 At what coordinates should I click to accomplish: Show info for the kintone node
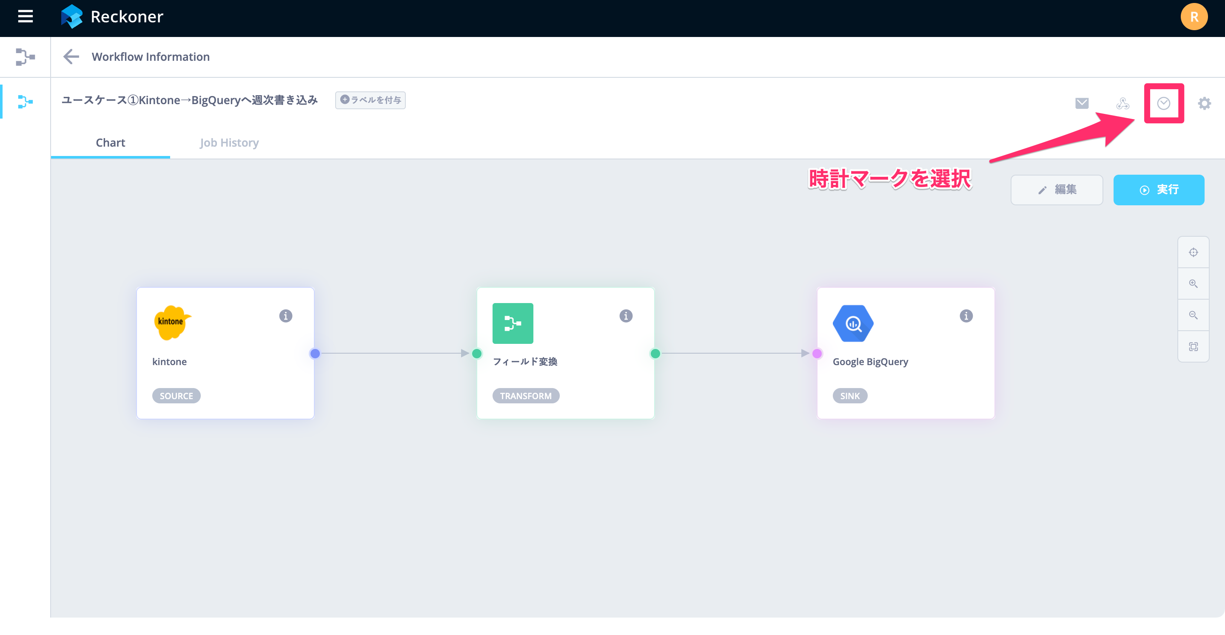tap(285, 316)
